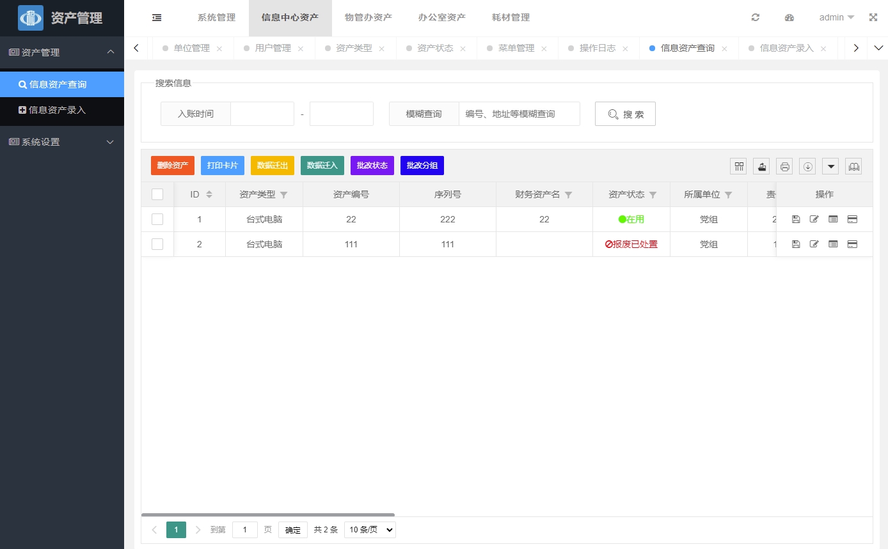This screenshot has height=549, width=888.
Task: Click the download icon in the table toolbar
Action: [x=807, y=166]
